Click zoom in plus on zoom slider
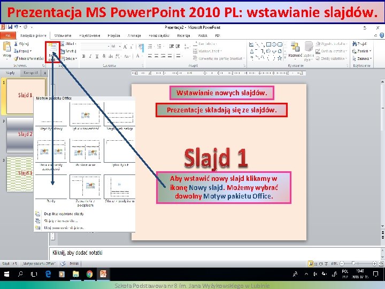This screenshot has height=289, width=385. 374,263
